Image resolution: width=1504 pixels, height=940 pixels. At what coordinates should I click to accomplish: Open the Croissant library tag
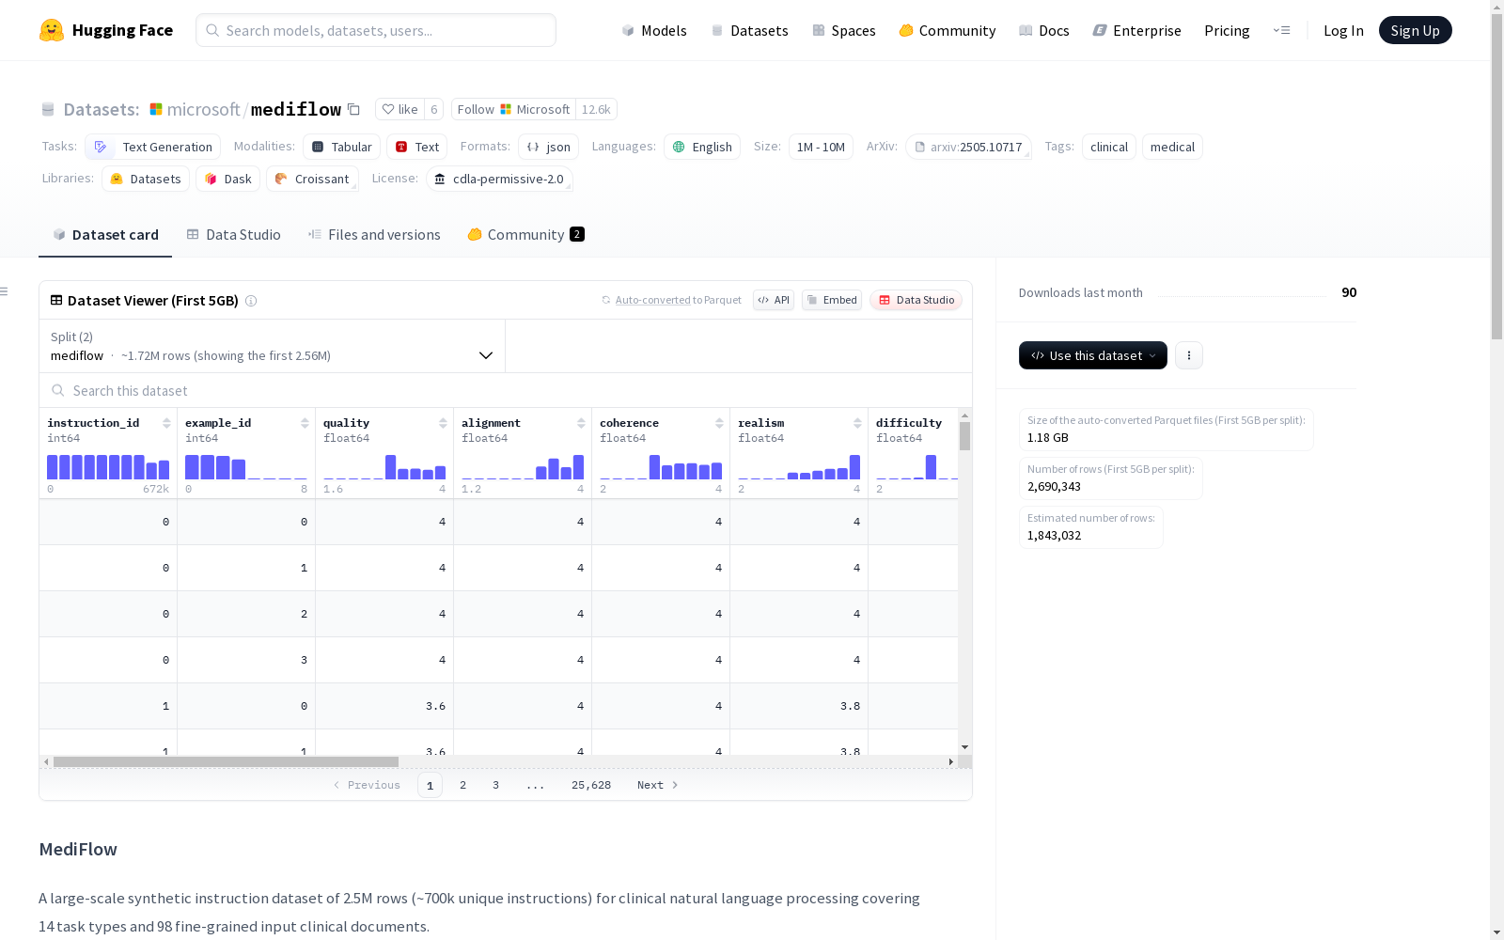click(312, 179)
